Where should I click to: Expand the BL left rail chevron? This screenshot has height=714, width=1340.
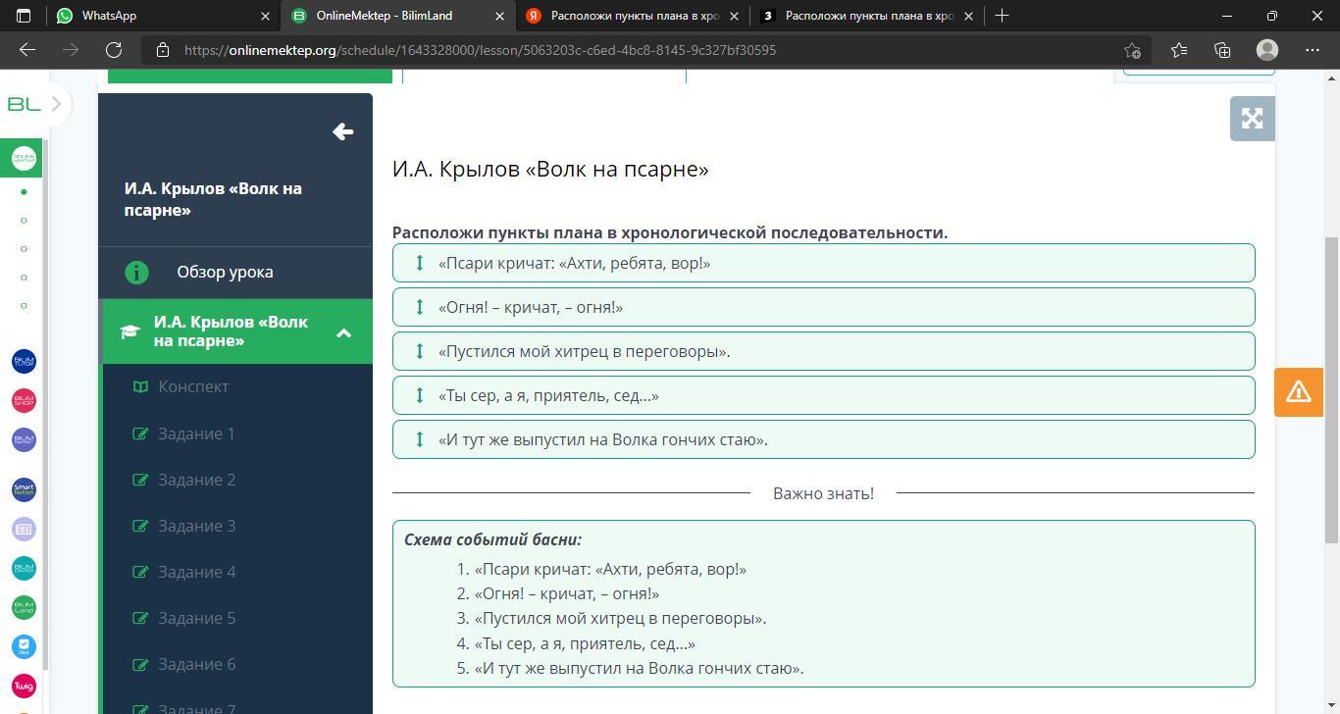coord(56,104)
